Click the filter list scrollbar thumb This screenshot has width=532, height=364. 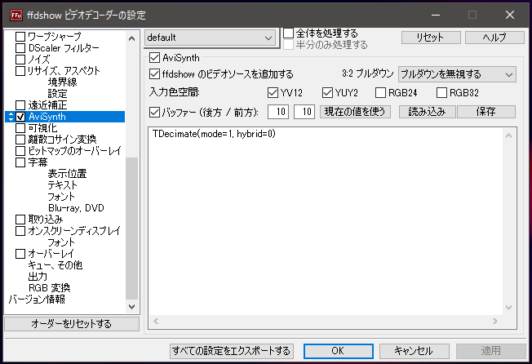click(131, 229)
